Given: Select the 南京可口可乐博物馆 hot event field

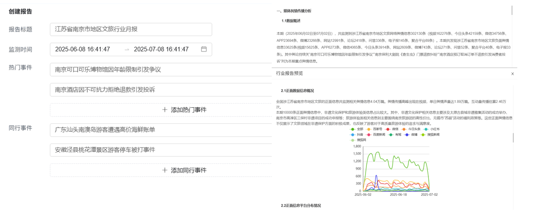Looking at the screenshot, I should (161, 69).
